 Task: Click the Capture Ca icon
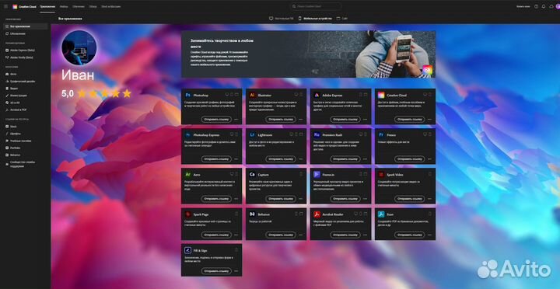252,175
